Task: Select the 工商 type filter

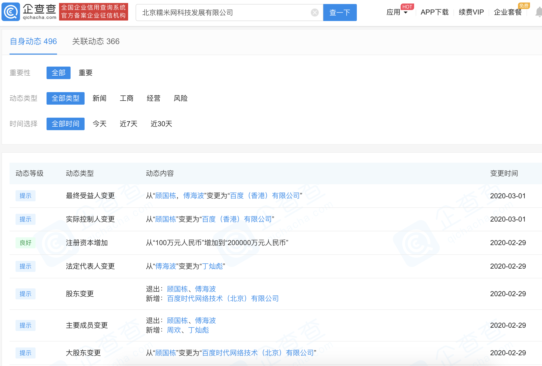Action: [127, 98]
